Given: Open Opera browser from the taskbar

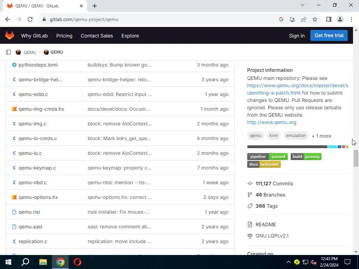Looking at the screenshot, I should pyautogui.click(x=77, y=262).
